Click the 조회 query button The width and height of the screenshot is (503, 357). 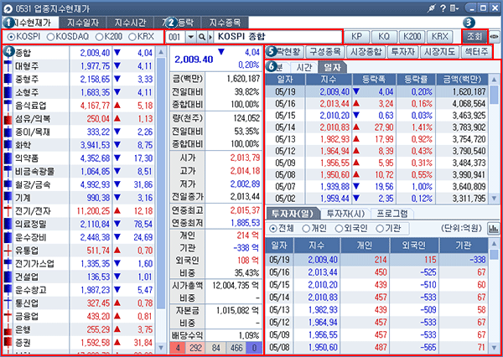[474, 37]
